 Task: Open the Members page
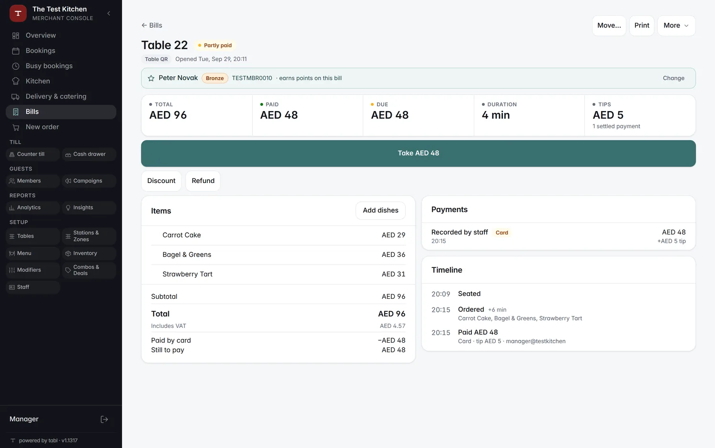33,181
